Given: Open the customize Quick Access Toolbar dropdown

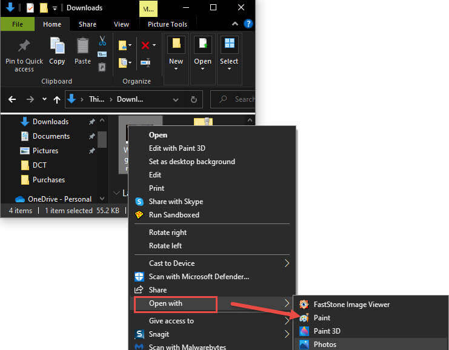Looking at the screenshot, I should click(55, 8).
